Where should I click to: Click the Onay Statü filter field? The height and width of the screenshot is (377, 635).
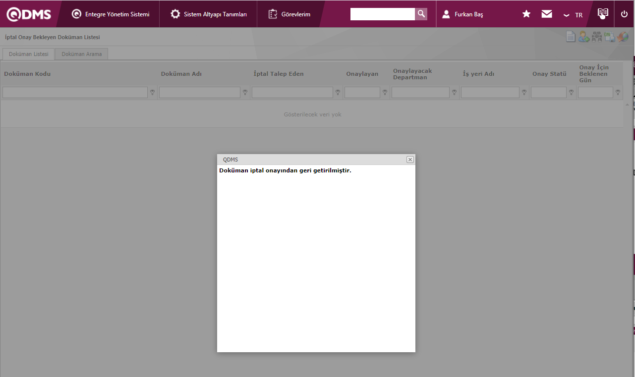tap(549, 92)
